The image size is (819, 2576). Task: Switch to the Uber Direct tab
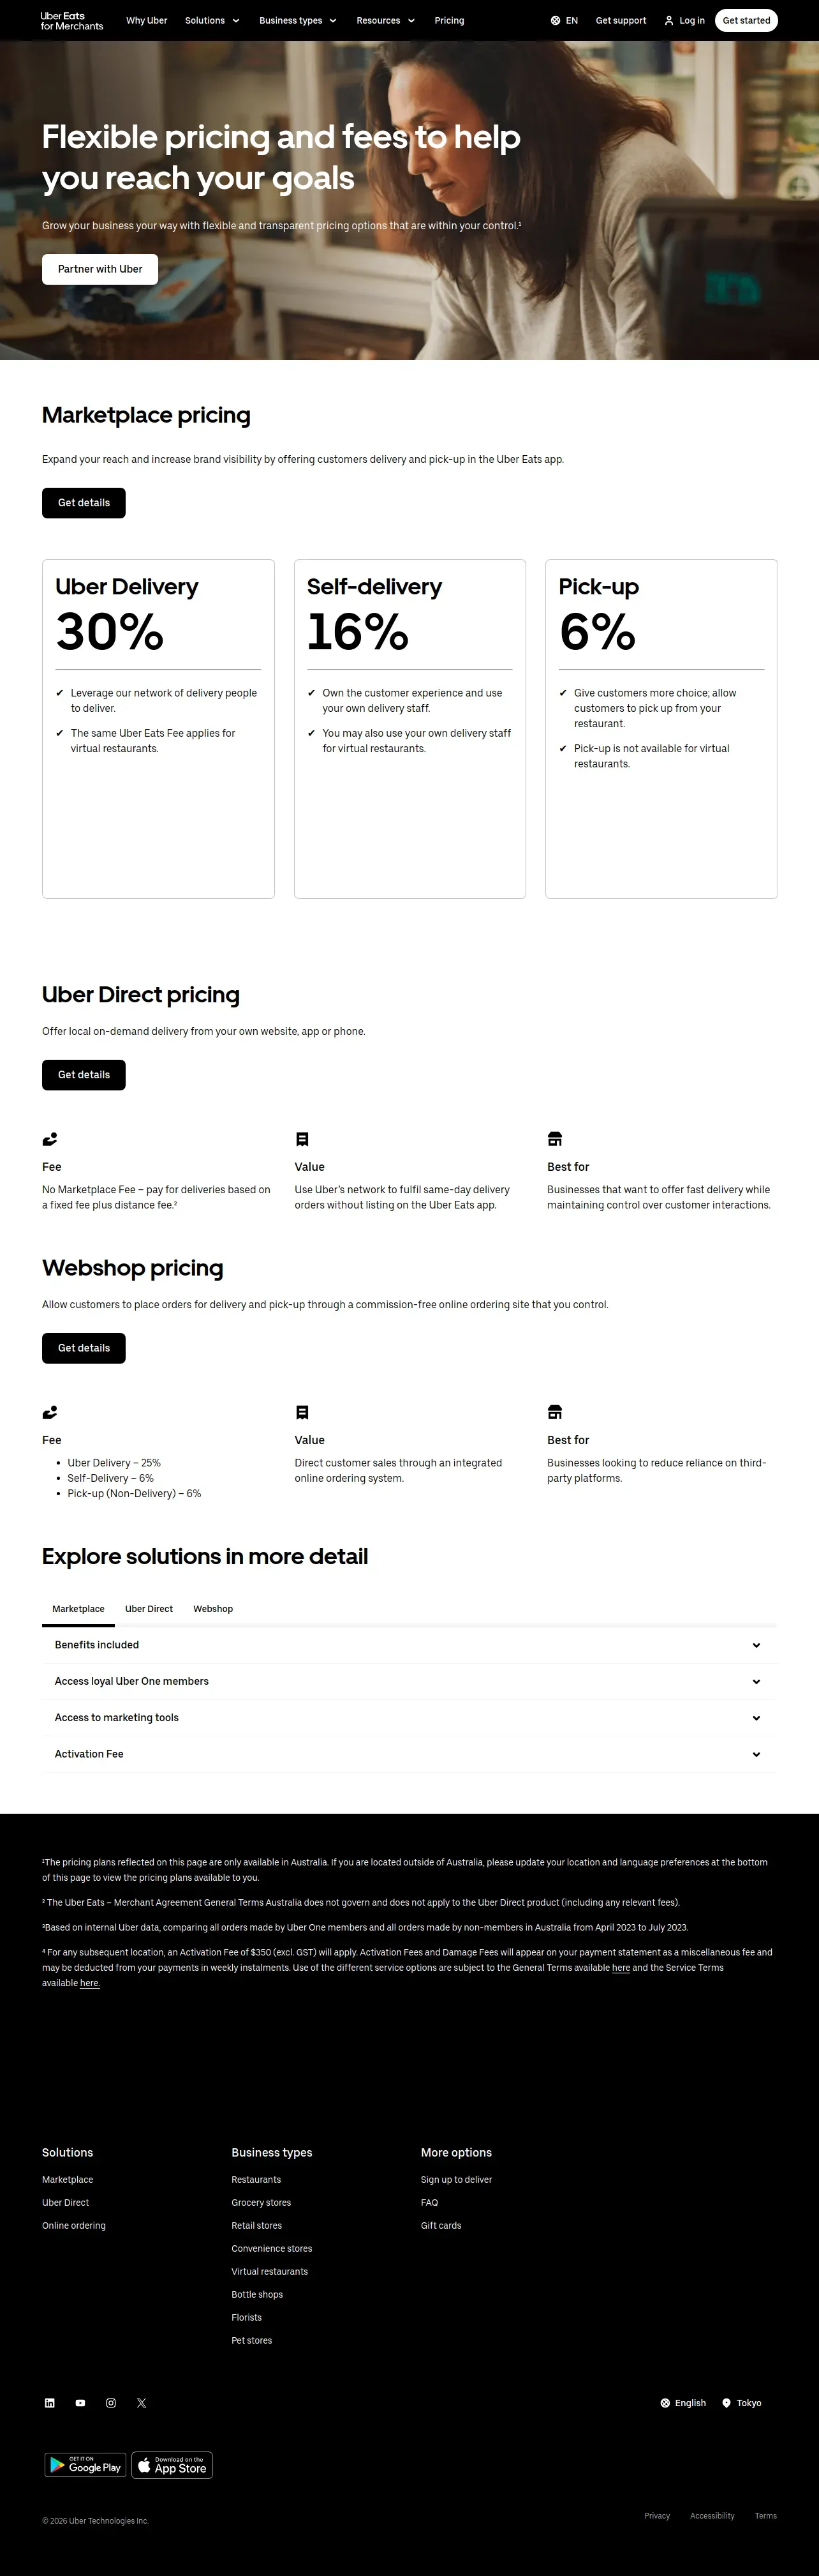149,1608
